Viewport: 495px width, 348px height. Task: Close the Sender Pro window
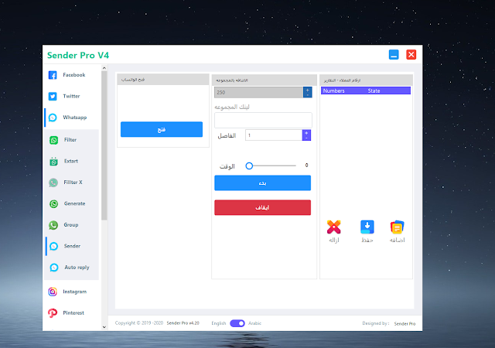(411, 55)
